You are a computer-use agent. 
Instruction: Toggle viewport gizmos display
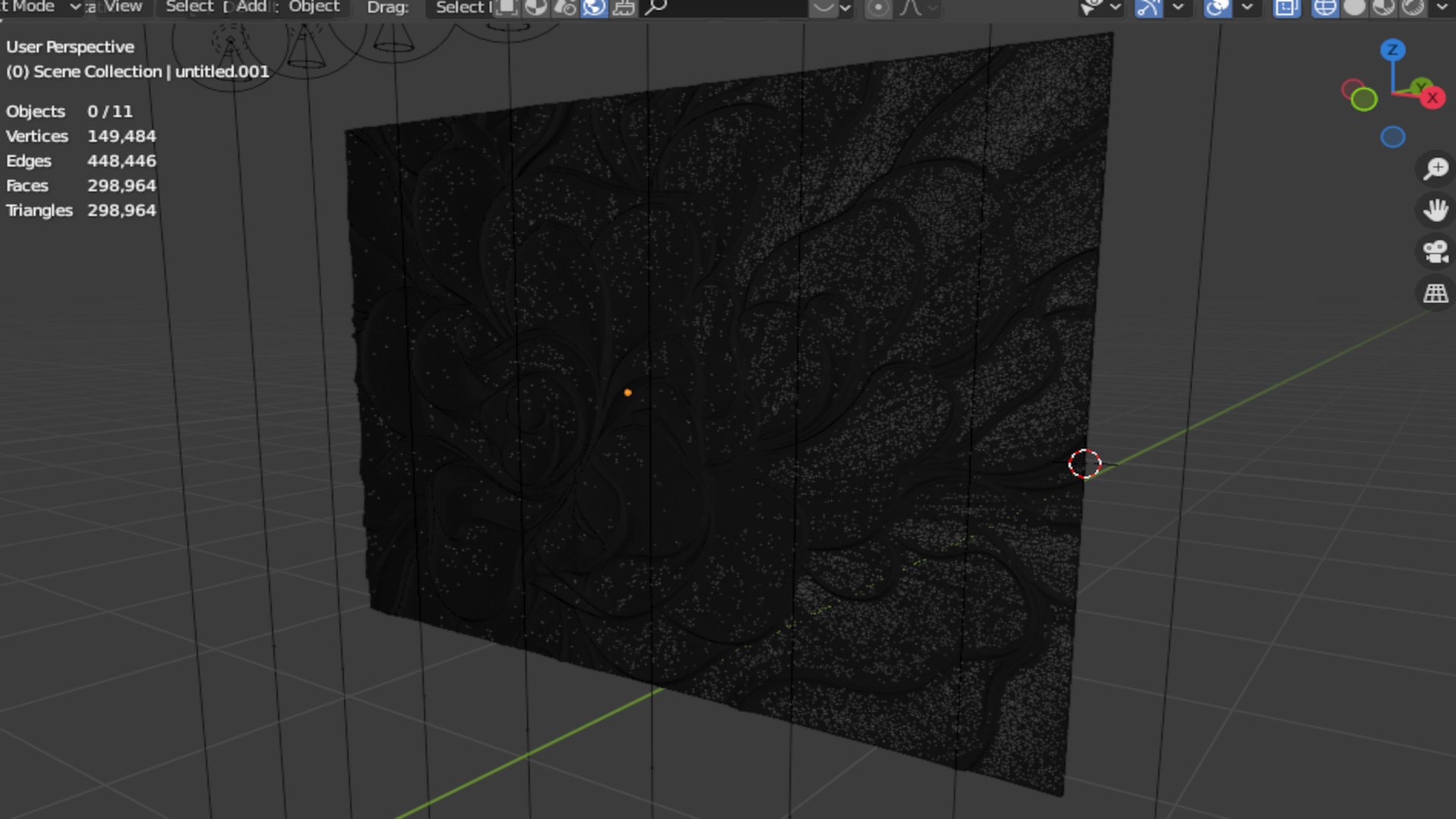[x=1148, y=8]
